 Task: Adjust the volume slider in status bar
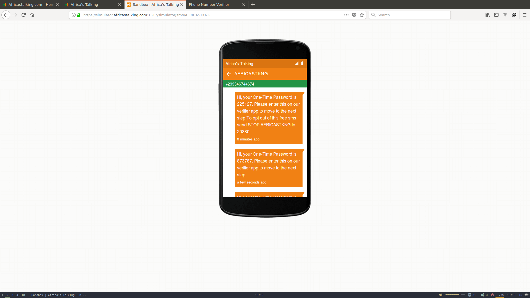point(455,295)
